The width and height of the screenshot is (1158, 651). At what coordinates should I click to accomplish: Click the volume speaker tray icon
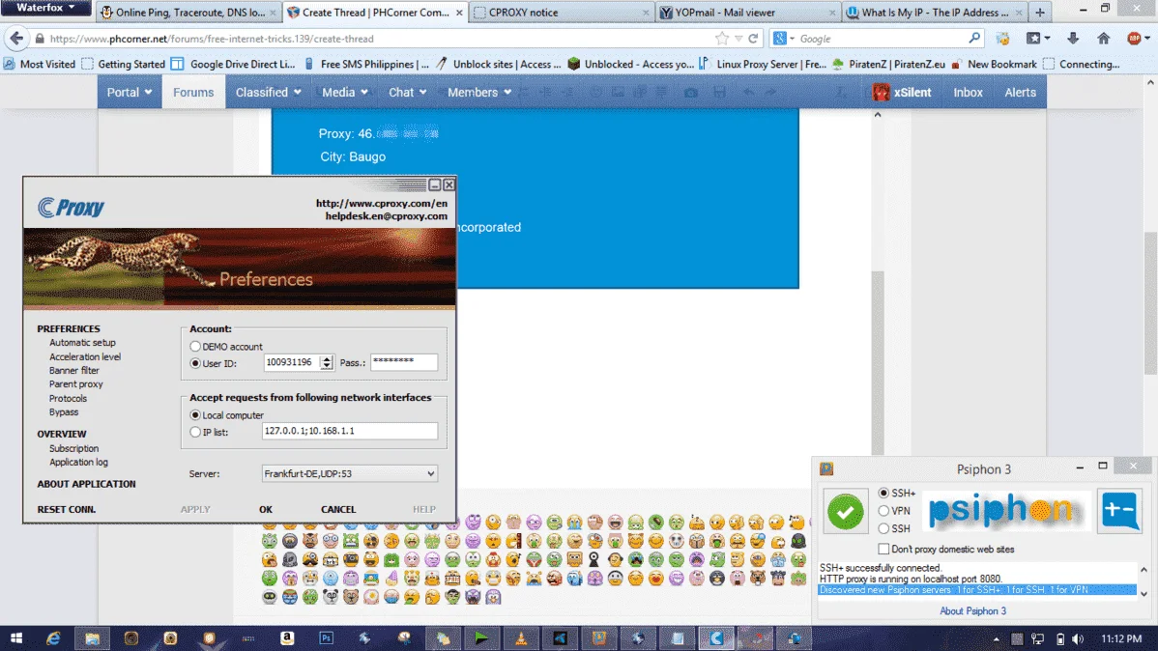pyautogui.click(x=1078, y=639)
